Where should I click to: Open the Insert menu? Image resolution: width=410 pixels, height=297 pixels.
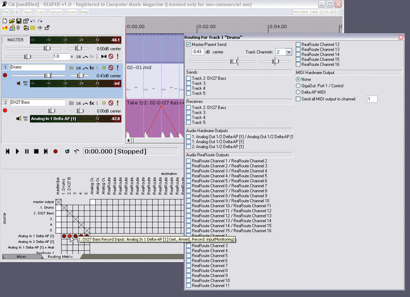[x=71, y=12]
